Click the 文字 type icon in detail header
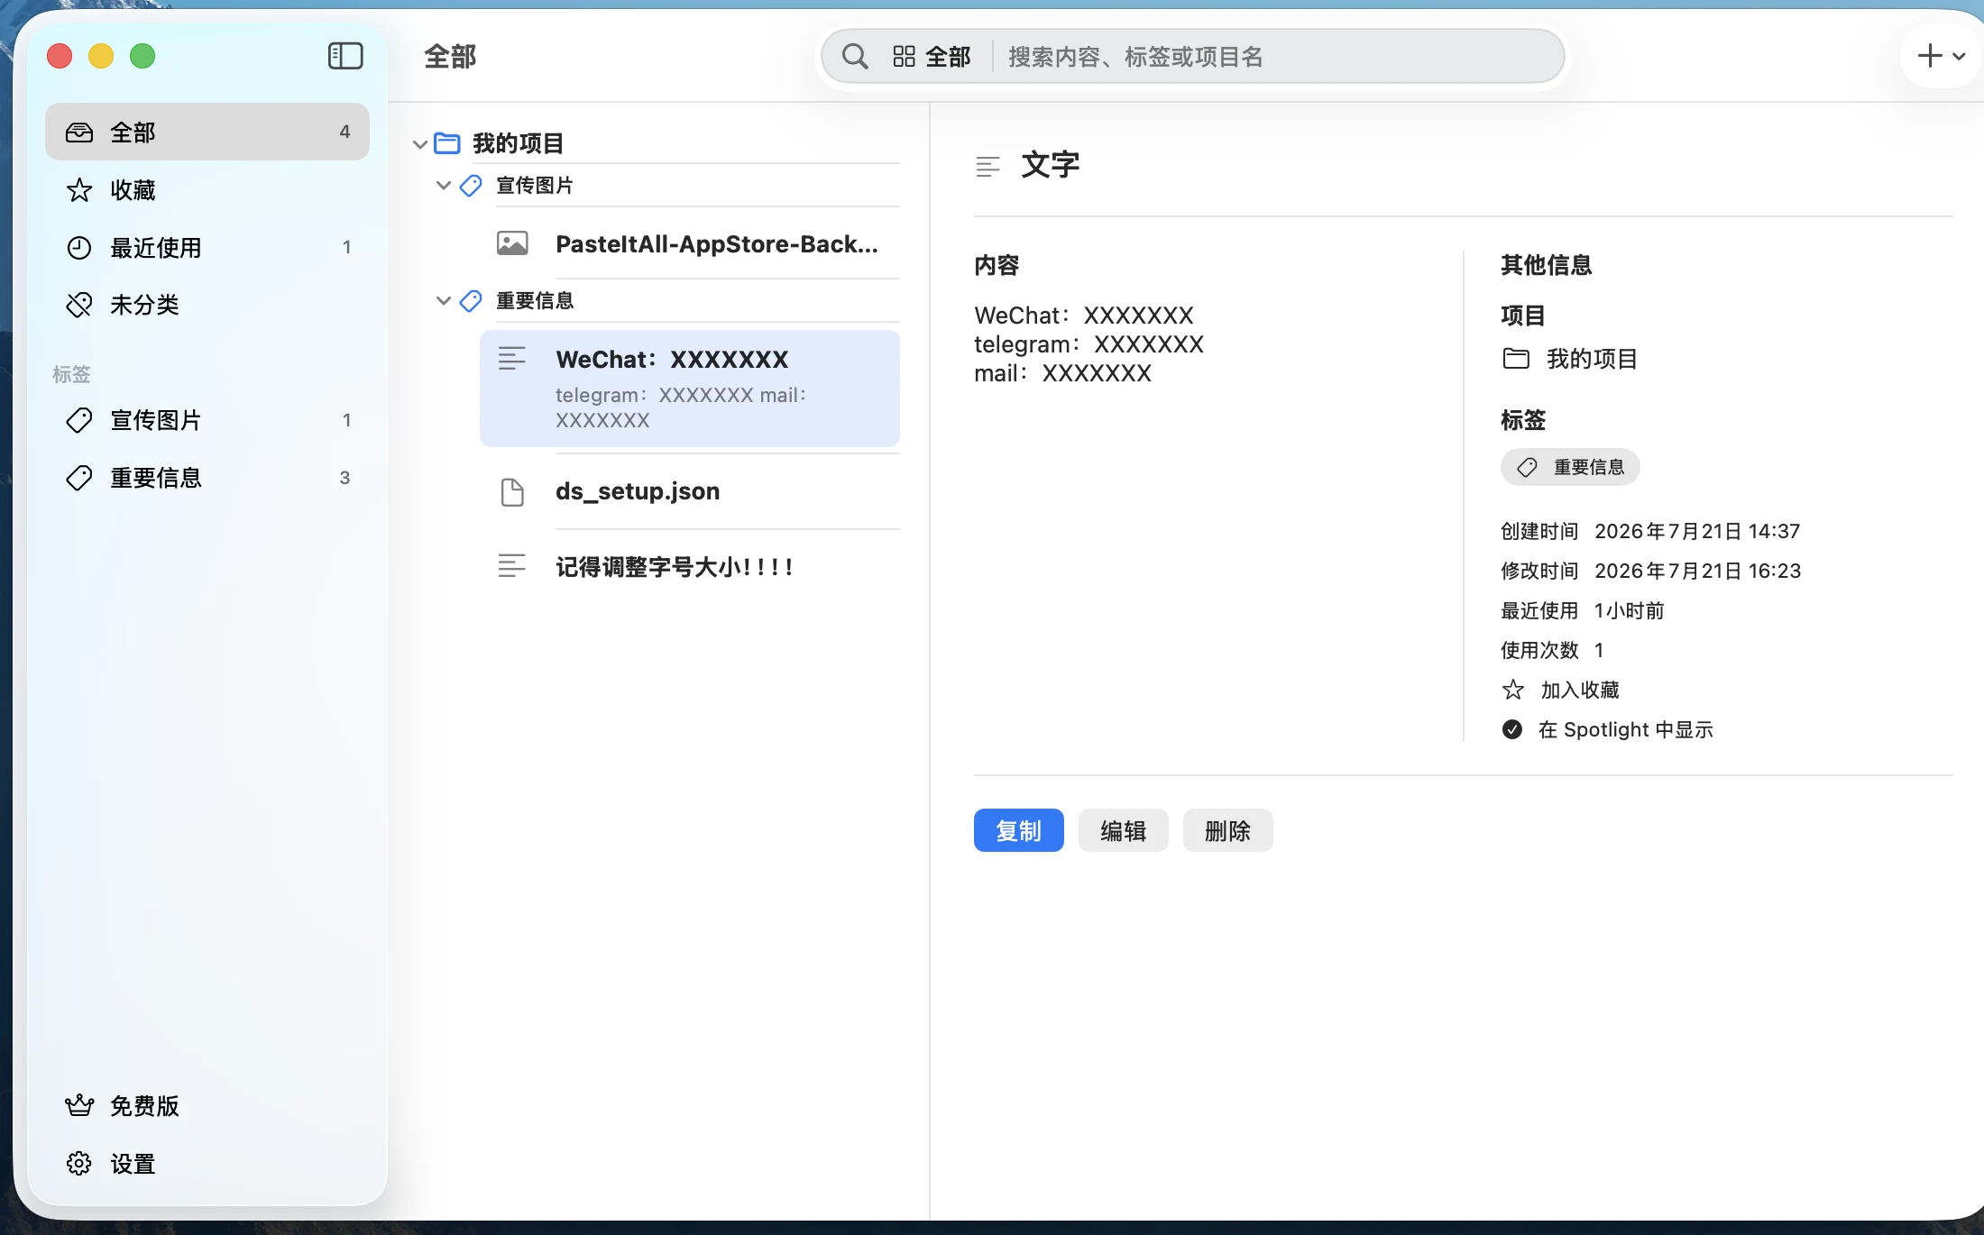Viewport: 1984px width, 1235px height. coord(988,166)
